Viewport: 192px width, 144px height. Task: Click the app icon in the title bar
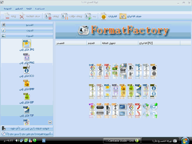pyautogui.click(x=2, y=2)
